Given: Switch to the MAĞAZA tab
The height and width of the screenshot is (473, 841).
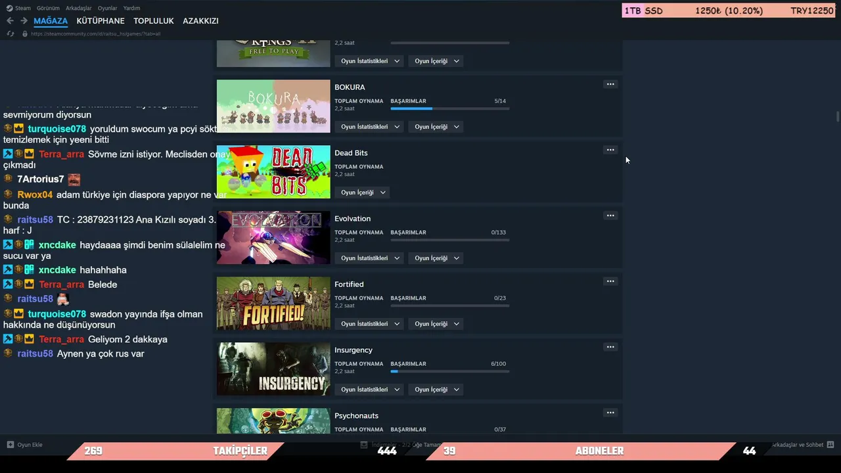Looking at the screenshot, I should click(51, 21).
